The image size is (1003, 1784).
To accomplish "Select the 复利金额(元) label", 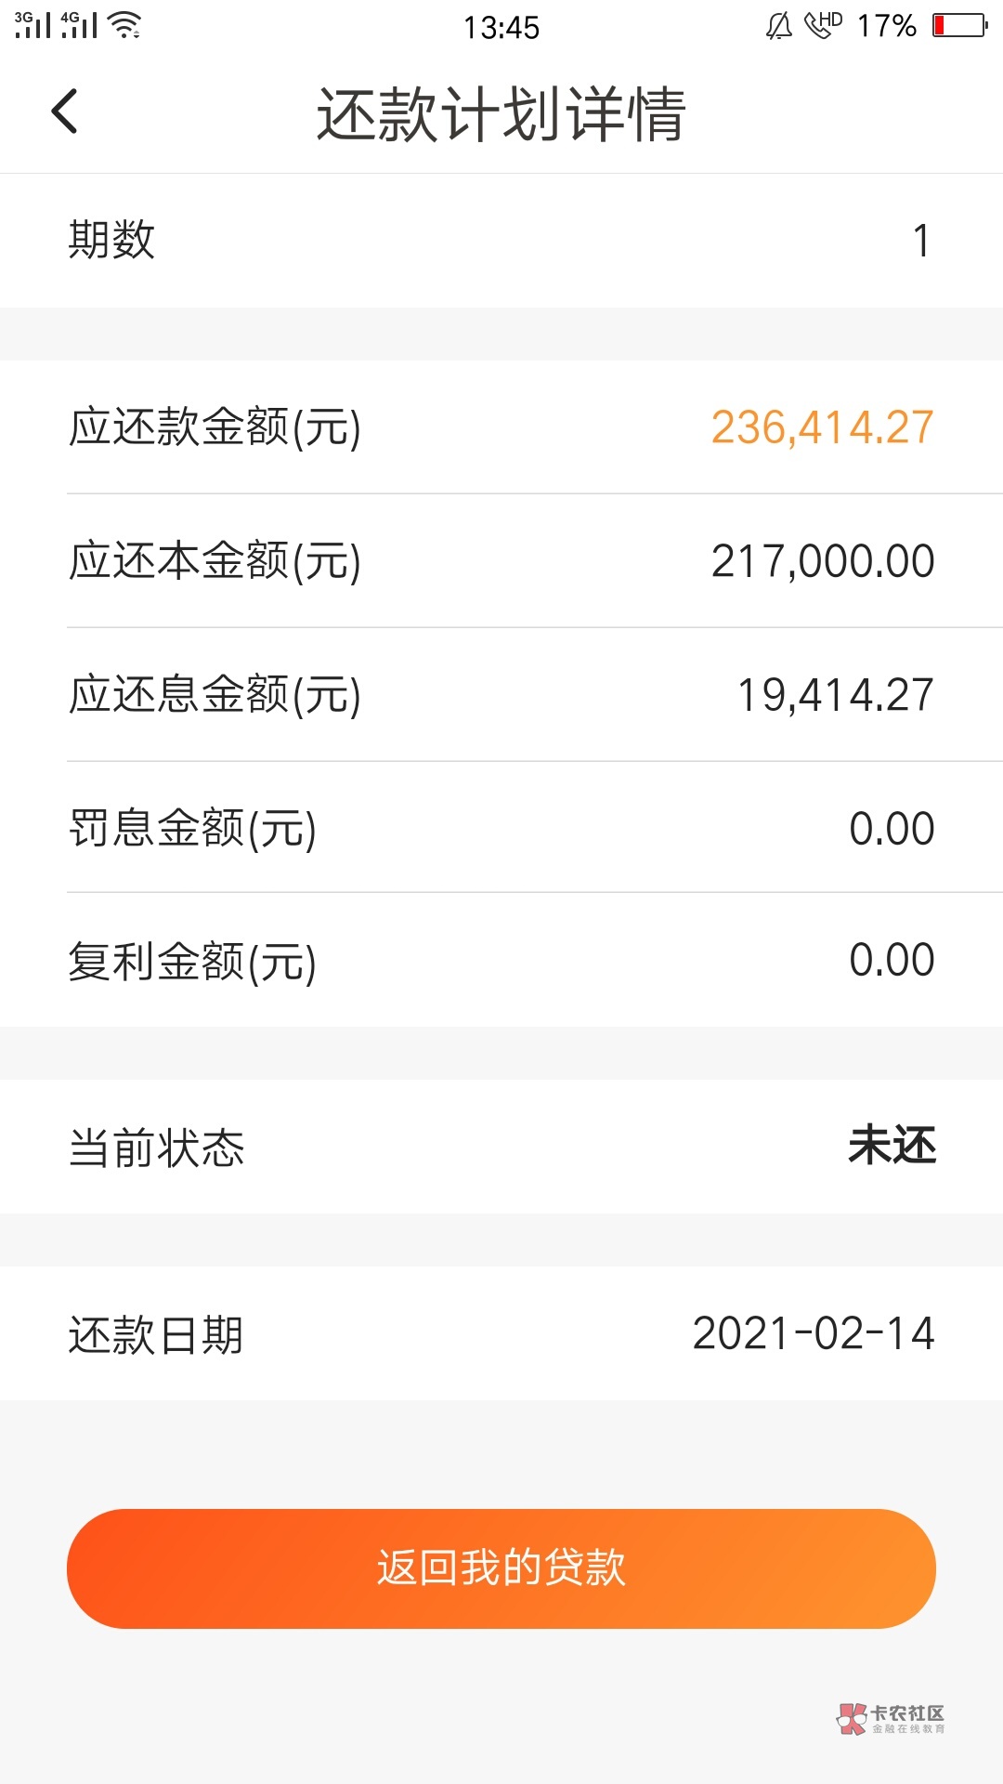I will click(193, 961).
